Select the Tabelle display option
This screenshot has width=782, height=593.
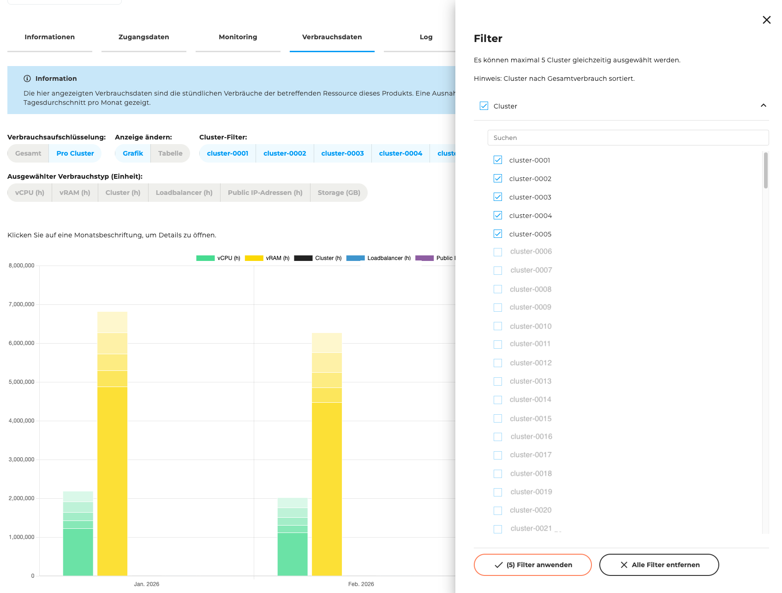pyautogui.click(x=170, y=153)
